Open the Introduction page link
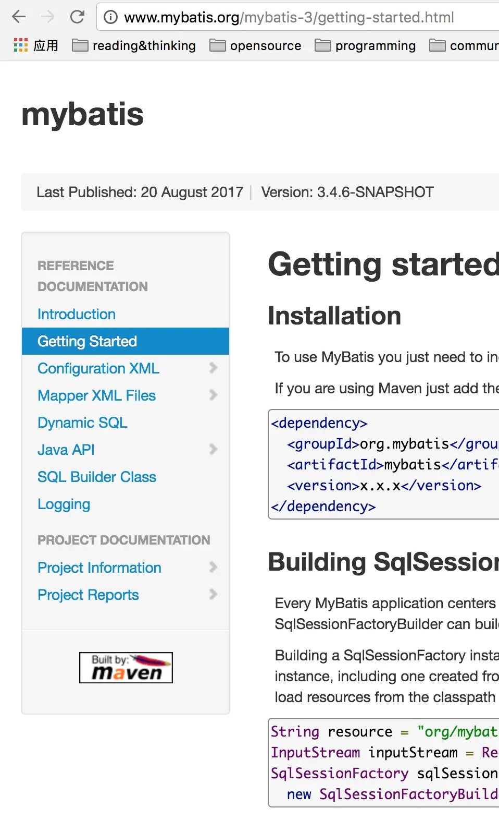 77,314
